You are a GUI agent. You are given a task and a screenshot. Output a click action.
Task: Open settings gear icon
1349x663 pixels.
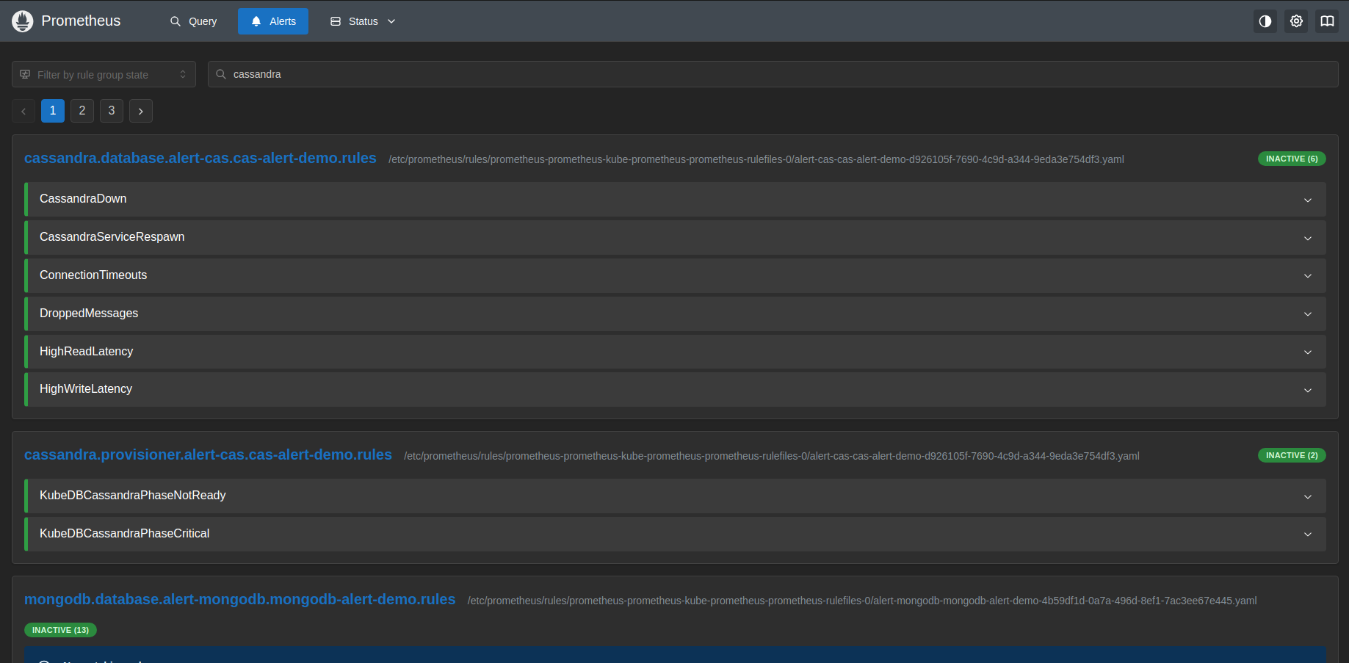(1296, 21)
